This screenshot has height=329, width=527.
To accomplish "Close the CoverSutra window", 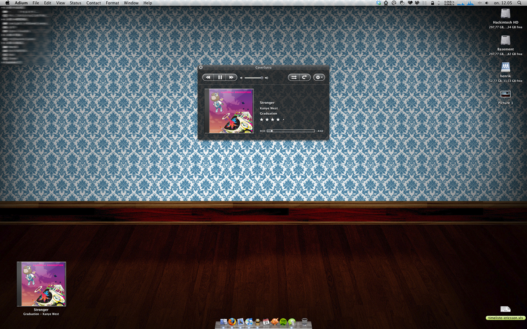I will [201, 68].
